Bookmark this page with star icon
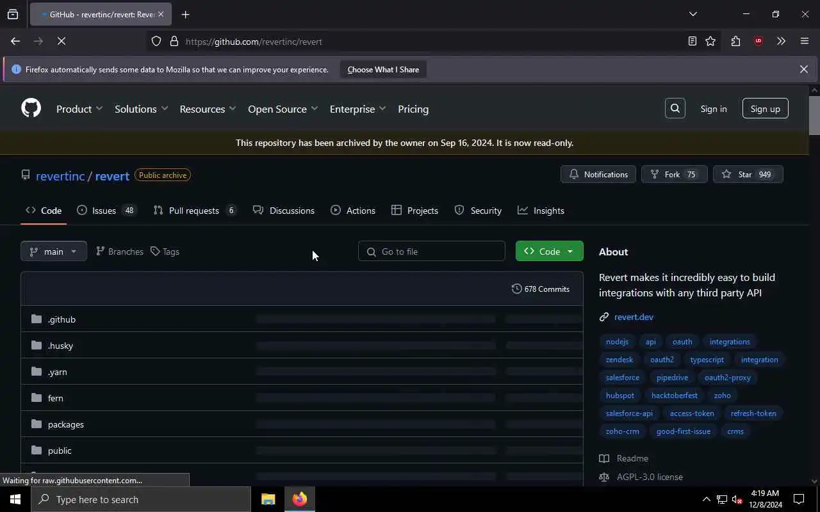 coord(710,42)
